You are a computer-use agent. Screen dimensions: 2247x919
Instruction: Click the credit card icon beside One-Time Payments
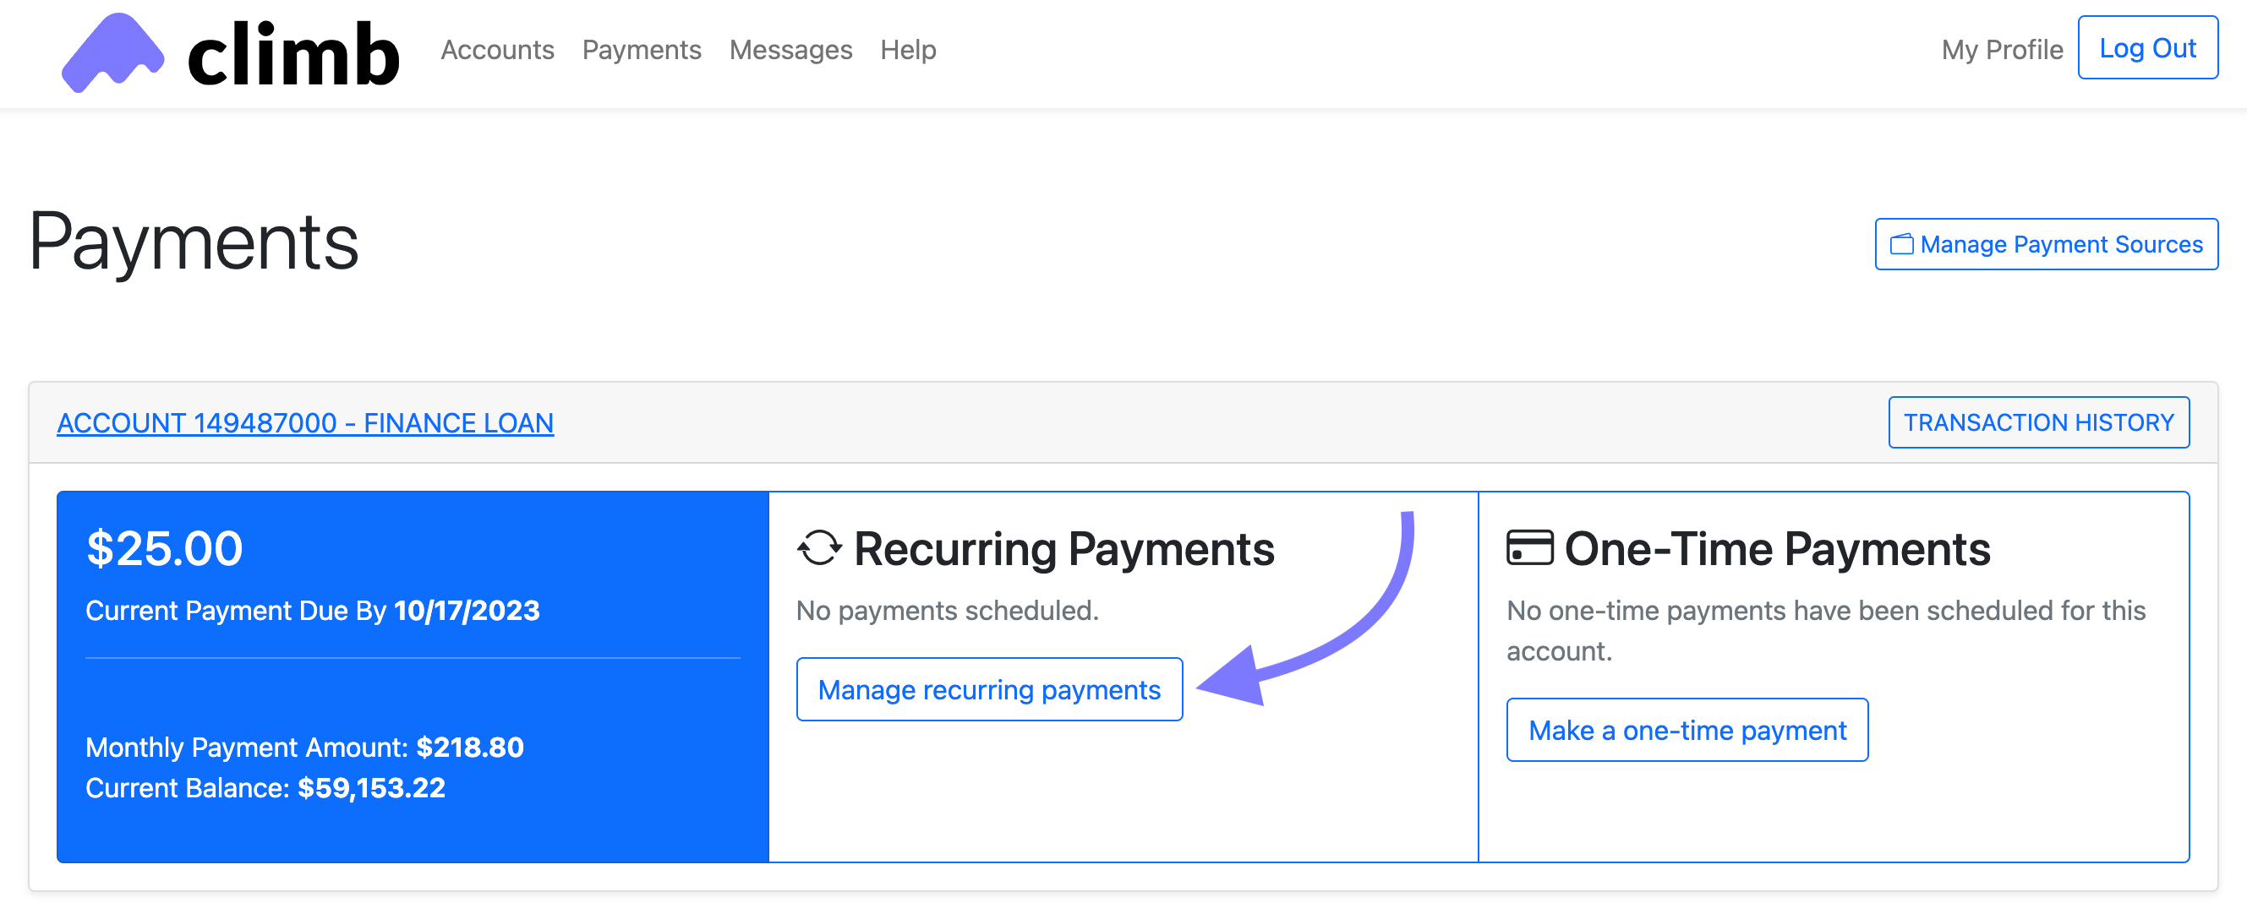(x=1529, y=547)
